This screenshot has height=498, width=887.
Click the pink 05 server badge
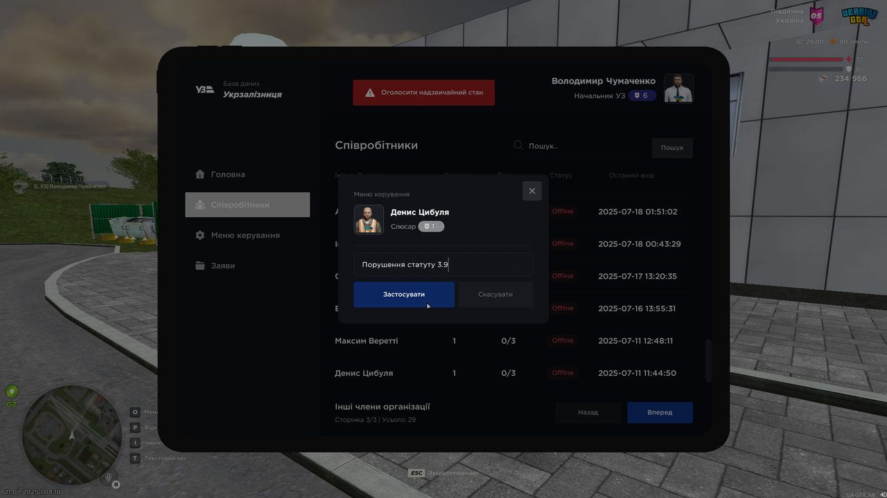816,15
